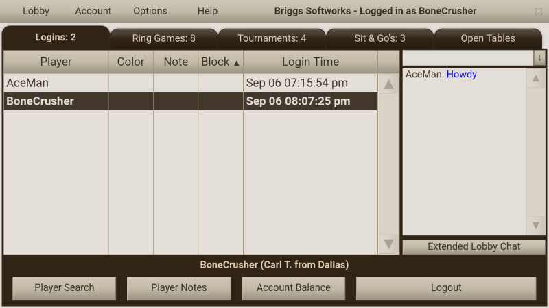The image size is (549, 308).
Task: Type in the lobby chat input field
Action: (467, 58)
